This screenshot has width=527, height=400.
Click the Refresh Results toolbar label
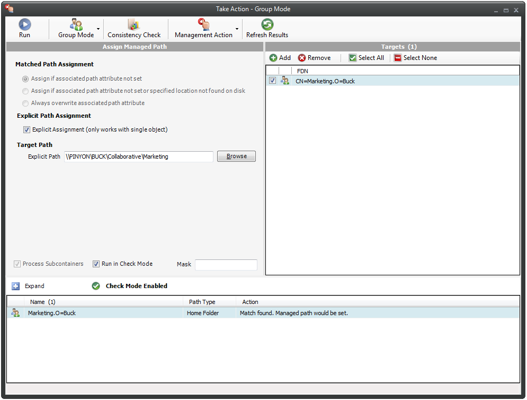[x=267, y=35]
